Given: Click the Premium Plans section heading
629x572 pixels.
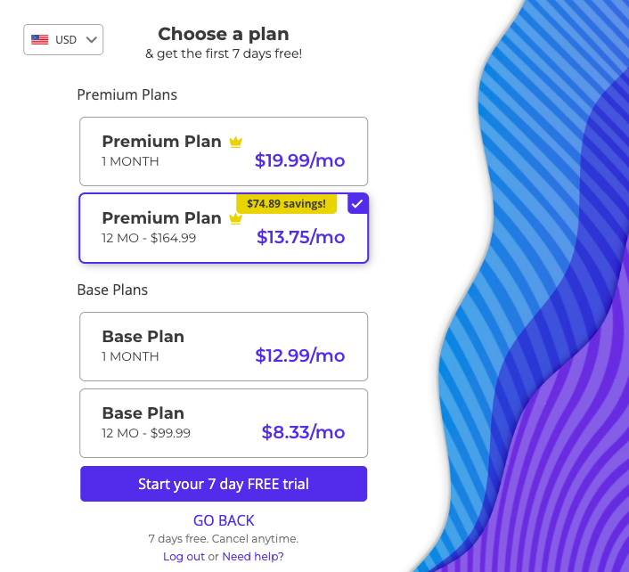Looking at the screenshot, I should [x=127, y=94].
